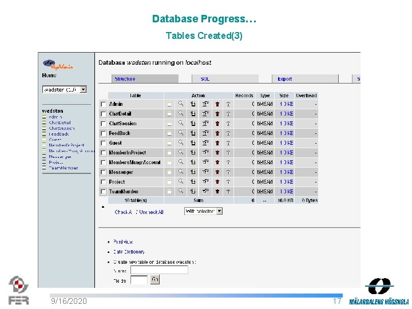Switch to the Export tab
The height and width of the screenshot is (309, 412).
(305, 79)
